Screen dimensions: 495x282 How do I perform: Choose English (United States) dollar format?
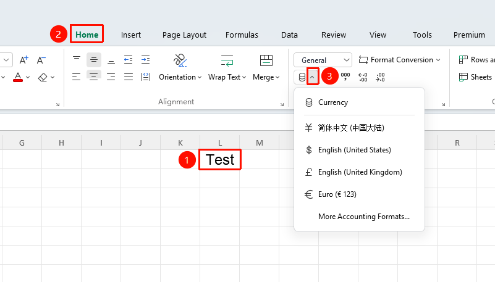point(359,150)
